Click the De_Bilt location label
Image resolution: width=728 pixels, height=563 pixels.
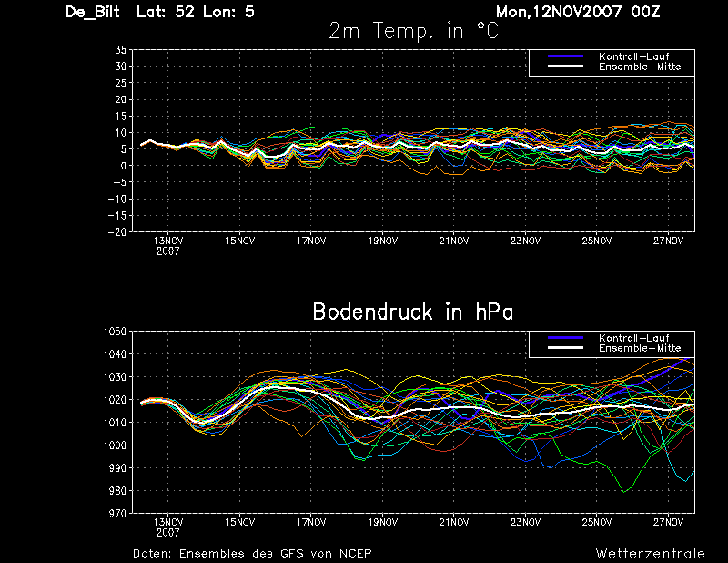click(93, 12)
